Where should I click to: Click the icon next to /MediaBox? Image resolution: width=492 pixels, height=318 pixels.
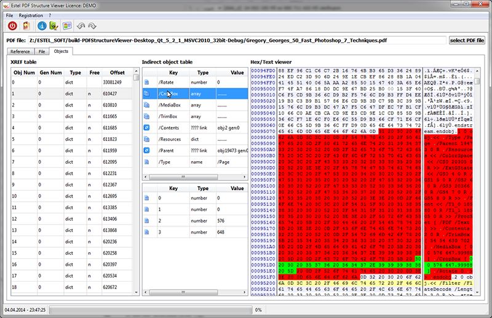(x=147, y=105)
